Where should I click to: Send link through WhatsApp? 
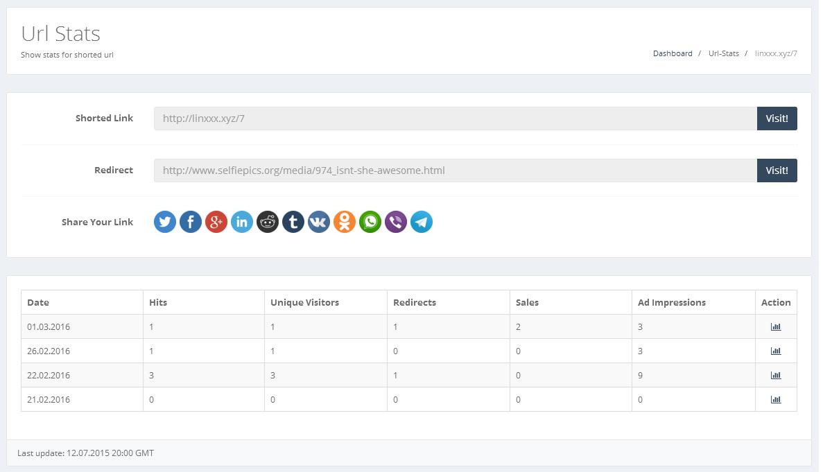(x=370, y=222)
